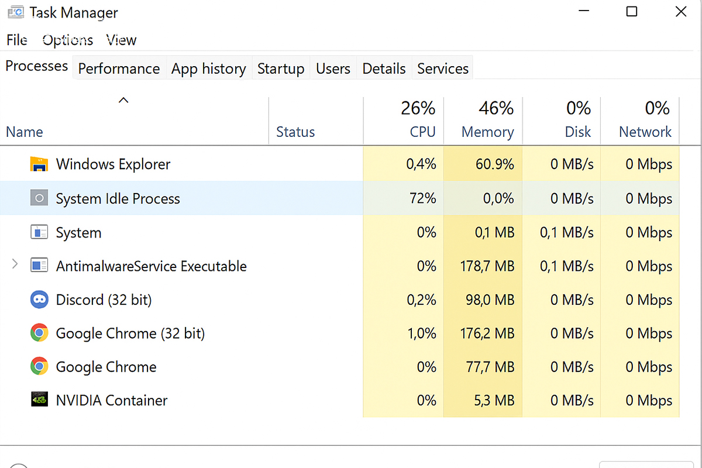The image size is (702, 468).
Task: Click the System process icon
Action: [39, 232]
